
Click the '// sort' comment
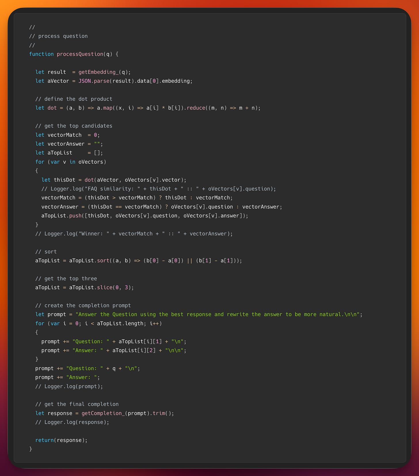tap(46, 252)
